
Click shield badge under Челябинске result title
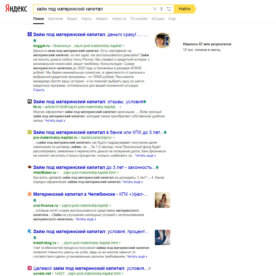pos(35,200)
